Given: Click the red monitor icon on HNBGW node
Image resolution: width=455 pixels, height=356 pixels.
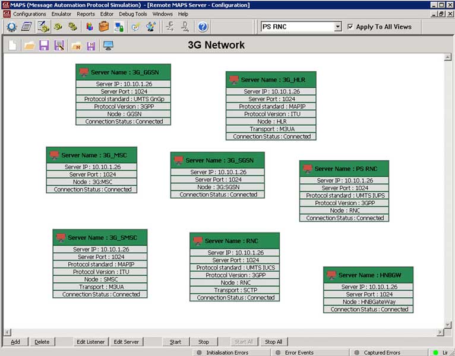Looking at the screenshot, I should (331, 275).
